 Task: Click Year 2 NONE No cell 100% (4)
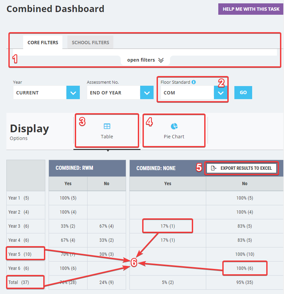pyautogui.click(x=244, y=212)
